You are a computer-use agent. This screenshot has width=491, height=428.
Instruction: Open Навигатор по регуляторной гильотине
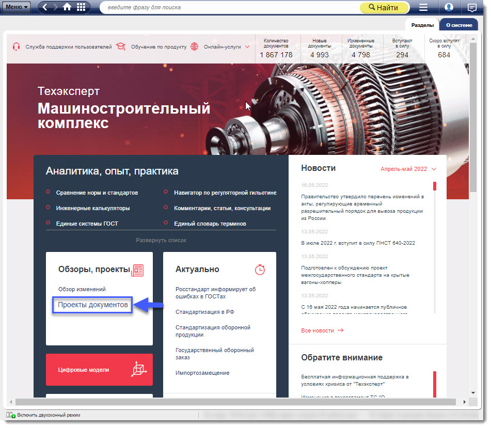click(225, 193)
